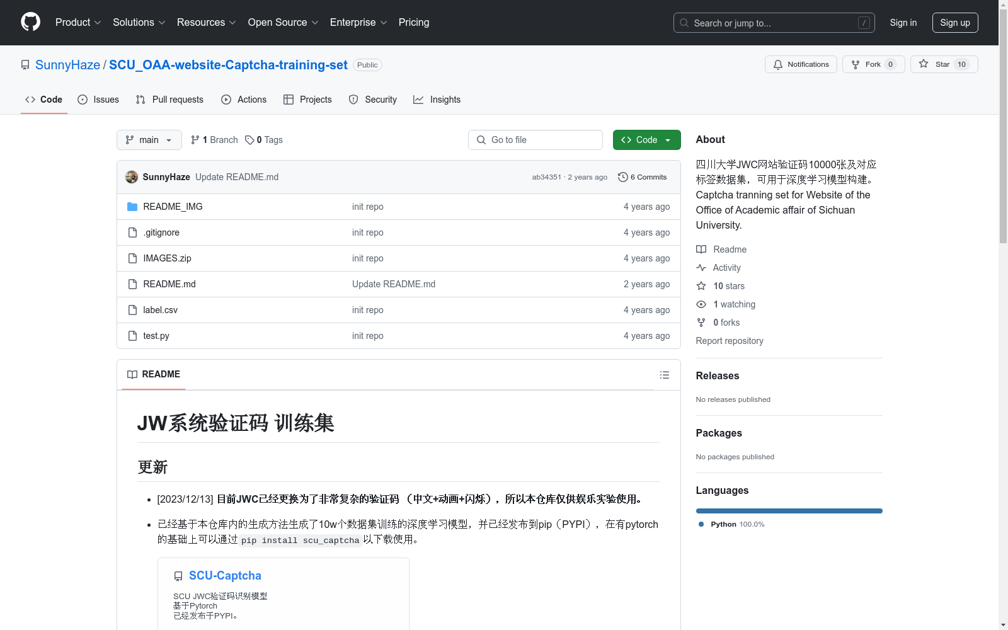Open the Security tab
The image size is (1008, 630).
point(373,100)
